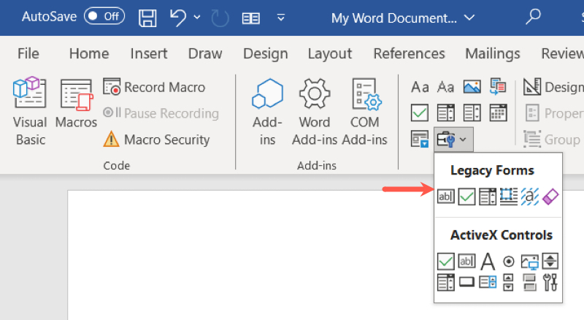Open ActiveX More Controls tools icon
Viewport: 584px width, 320px height.
tap(550, 282)
